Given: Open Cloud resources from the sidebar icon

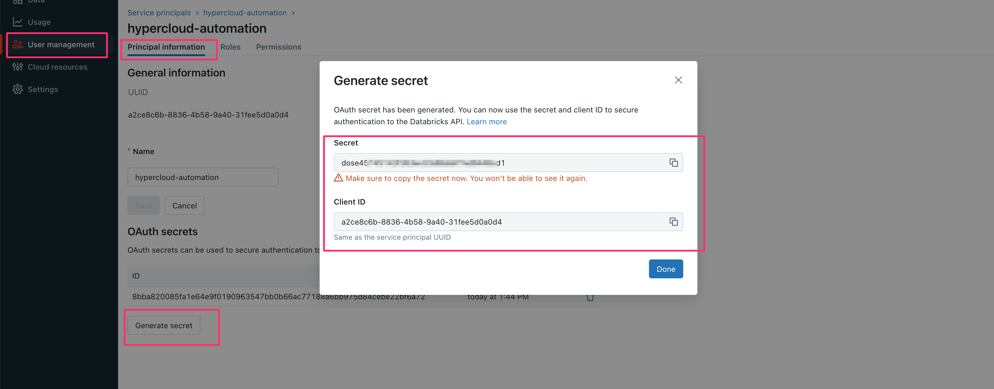Looking at the screenshot, I should point(18,67).
